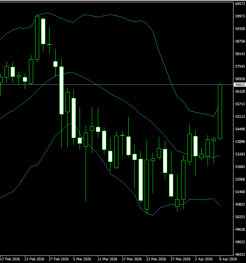Click the 5 Mar 2026 date label
The image size is (246, 263).
coord(82,259)
